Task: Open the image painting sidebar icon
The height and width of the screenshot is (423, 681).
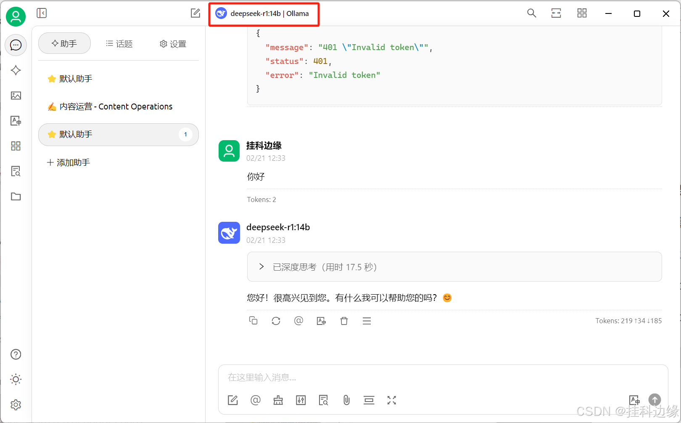Action: coord(16,96)
